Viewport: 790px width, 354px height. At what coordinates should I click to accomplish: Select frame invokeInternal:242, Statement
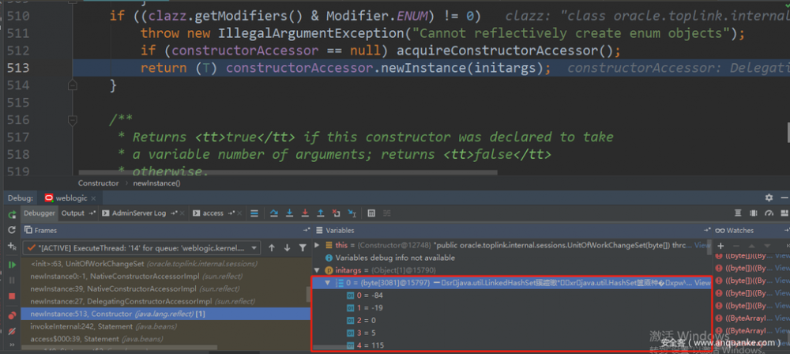pos(165,327)
